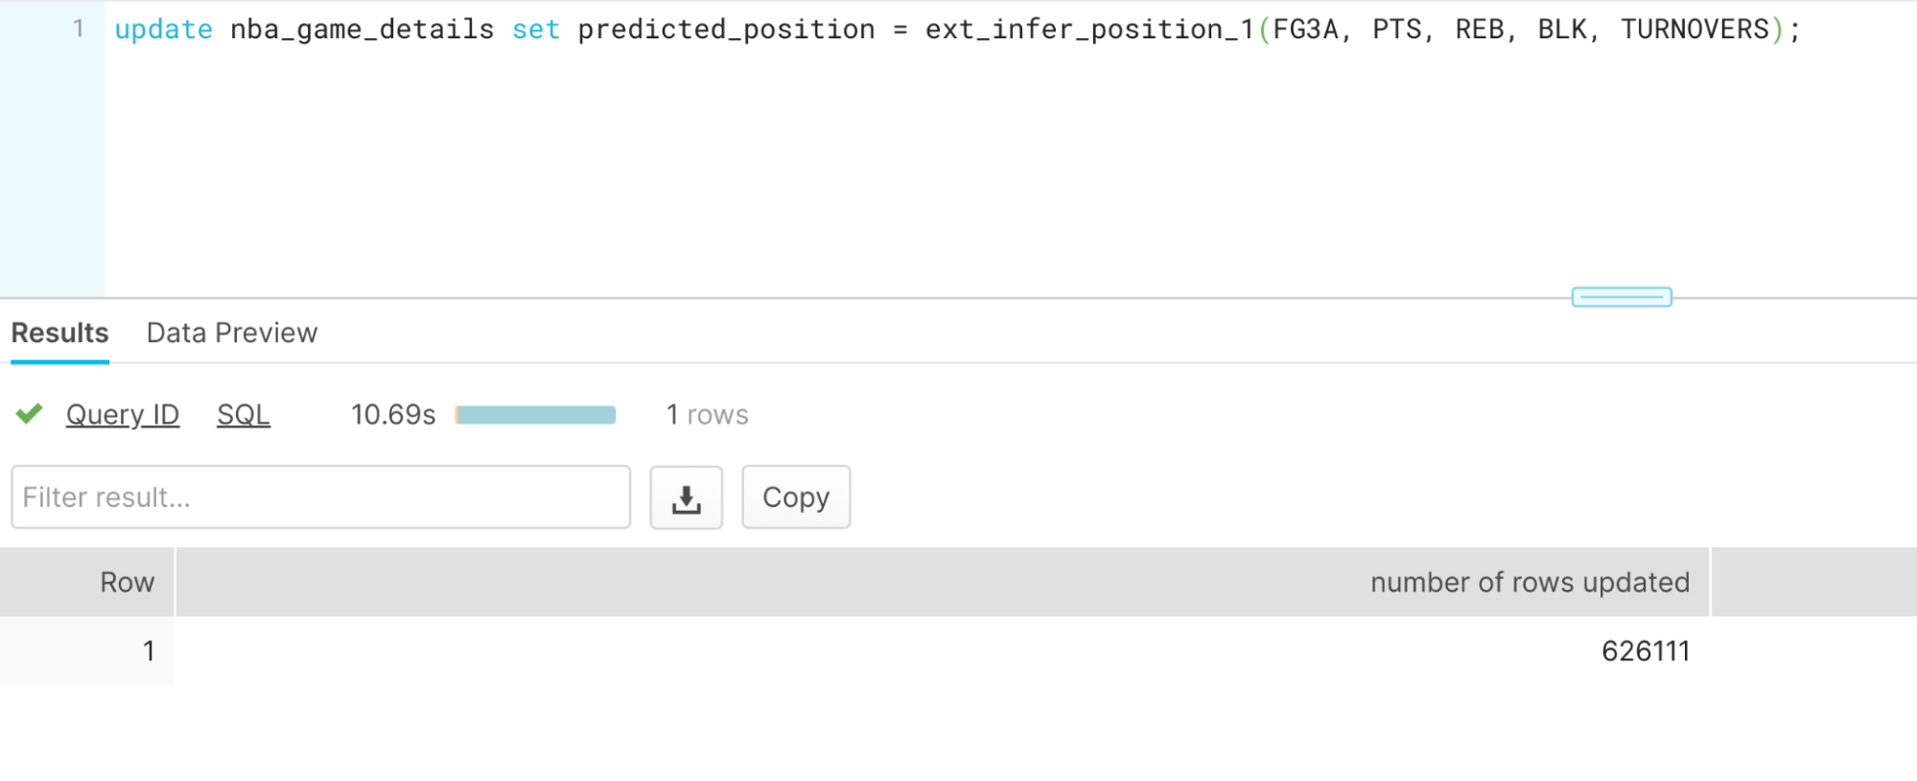Focus the Filter result field

tap(320, 497)
